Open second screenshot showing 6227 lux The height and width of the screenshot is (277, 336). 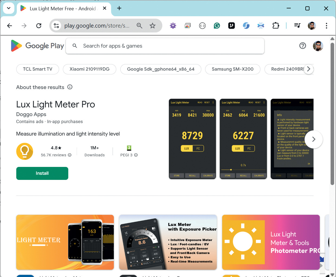coord(243,139)
